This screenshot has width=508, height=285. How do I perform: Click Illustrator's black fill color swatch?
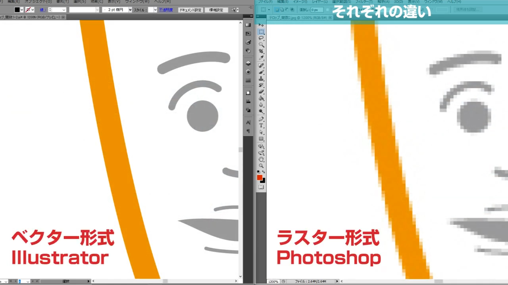tap(17, 9)
